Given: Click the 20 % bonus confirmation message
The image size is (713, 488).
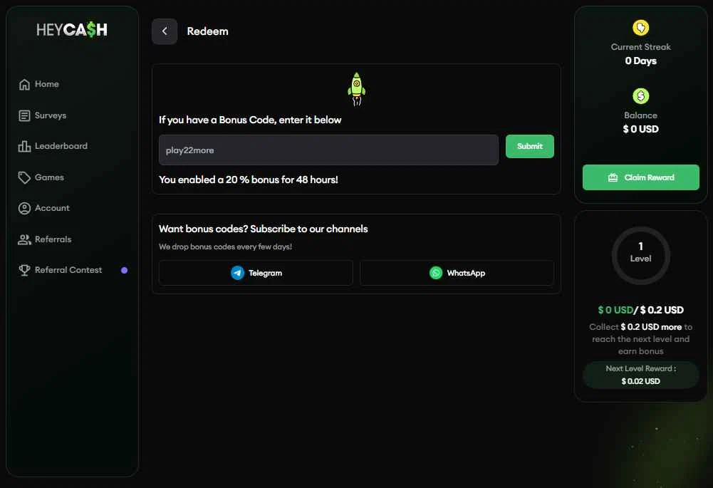Looking at the screenshot, I should point(249,180).
